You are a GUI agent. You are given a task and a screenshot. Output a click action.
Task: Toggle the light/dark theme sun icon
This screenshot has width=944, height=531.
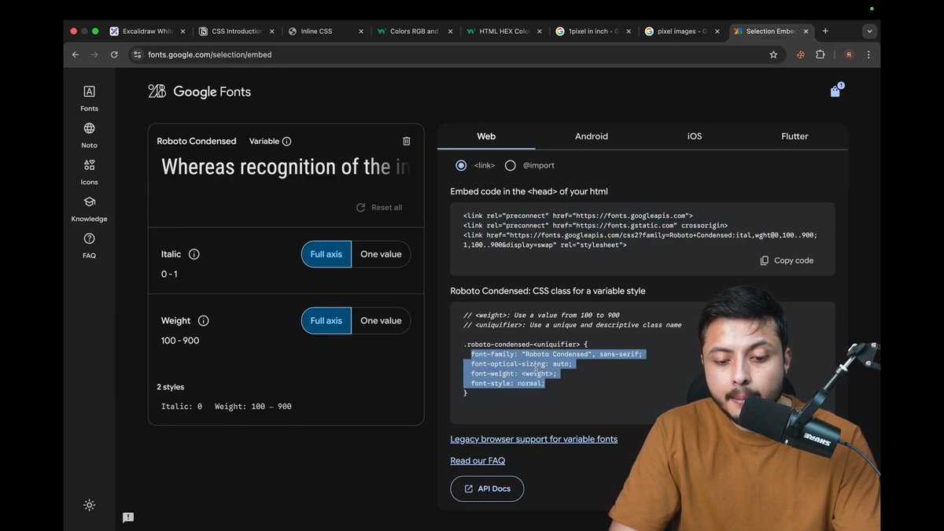89,505
